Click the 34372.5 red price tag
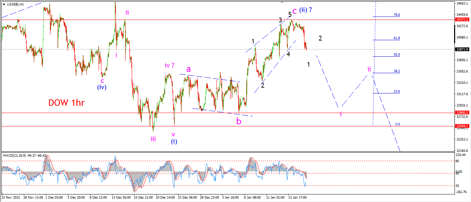Image resolution: width=471 pixels, height=202 pixels. (462, 20)
